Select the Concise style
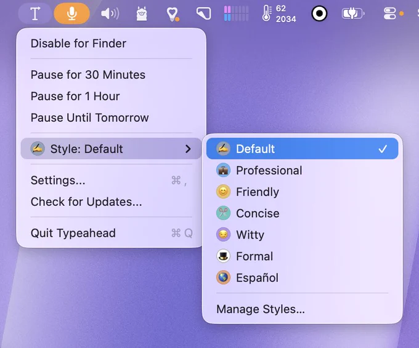This screenshot has height=348, width=419. [x=302, y=213]
